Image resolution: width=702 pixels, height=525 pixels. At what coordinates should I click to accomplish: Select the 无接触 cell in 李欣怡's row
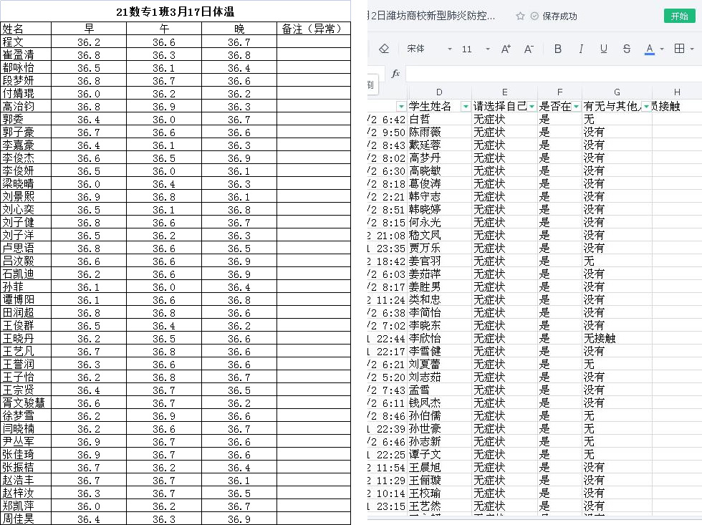[x=617, y=338]
